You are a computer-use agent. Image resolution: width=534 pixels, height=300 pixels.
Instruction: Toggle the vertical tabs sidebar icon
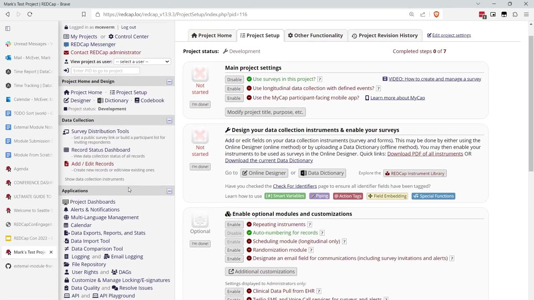click(8, 28)
